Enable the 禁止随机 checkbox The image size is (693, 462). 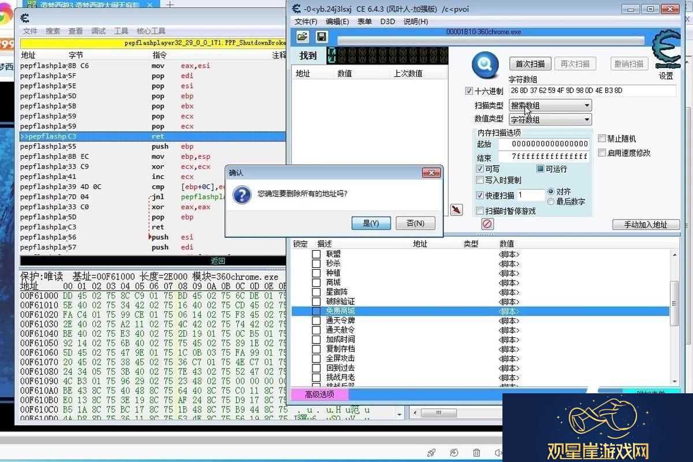click(602, 139)
